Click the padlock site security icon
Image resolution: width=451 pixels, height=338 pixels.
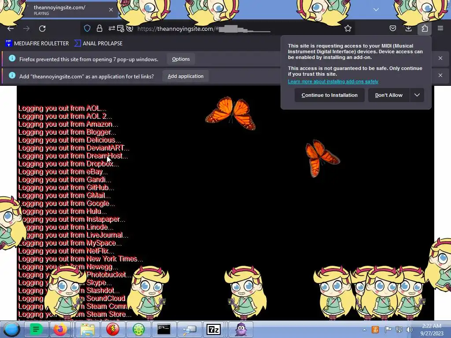pyautogui.click(x=100, y=28)
